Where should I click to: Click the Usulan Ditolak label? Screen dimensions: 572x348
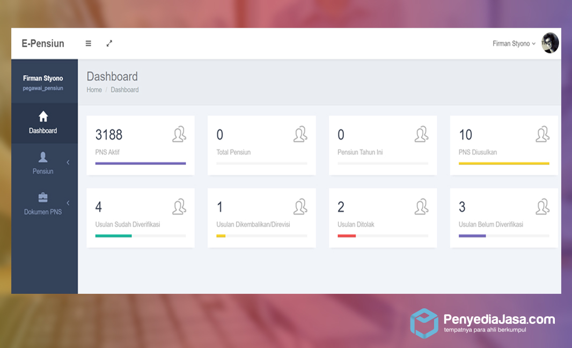click(x=356, y=225)
